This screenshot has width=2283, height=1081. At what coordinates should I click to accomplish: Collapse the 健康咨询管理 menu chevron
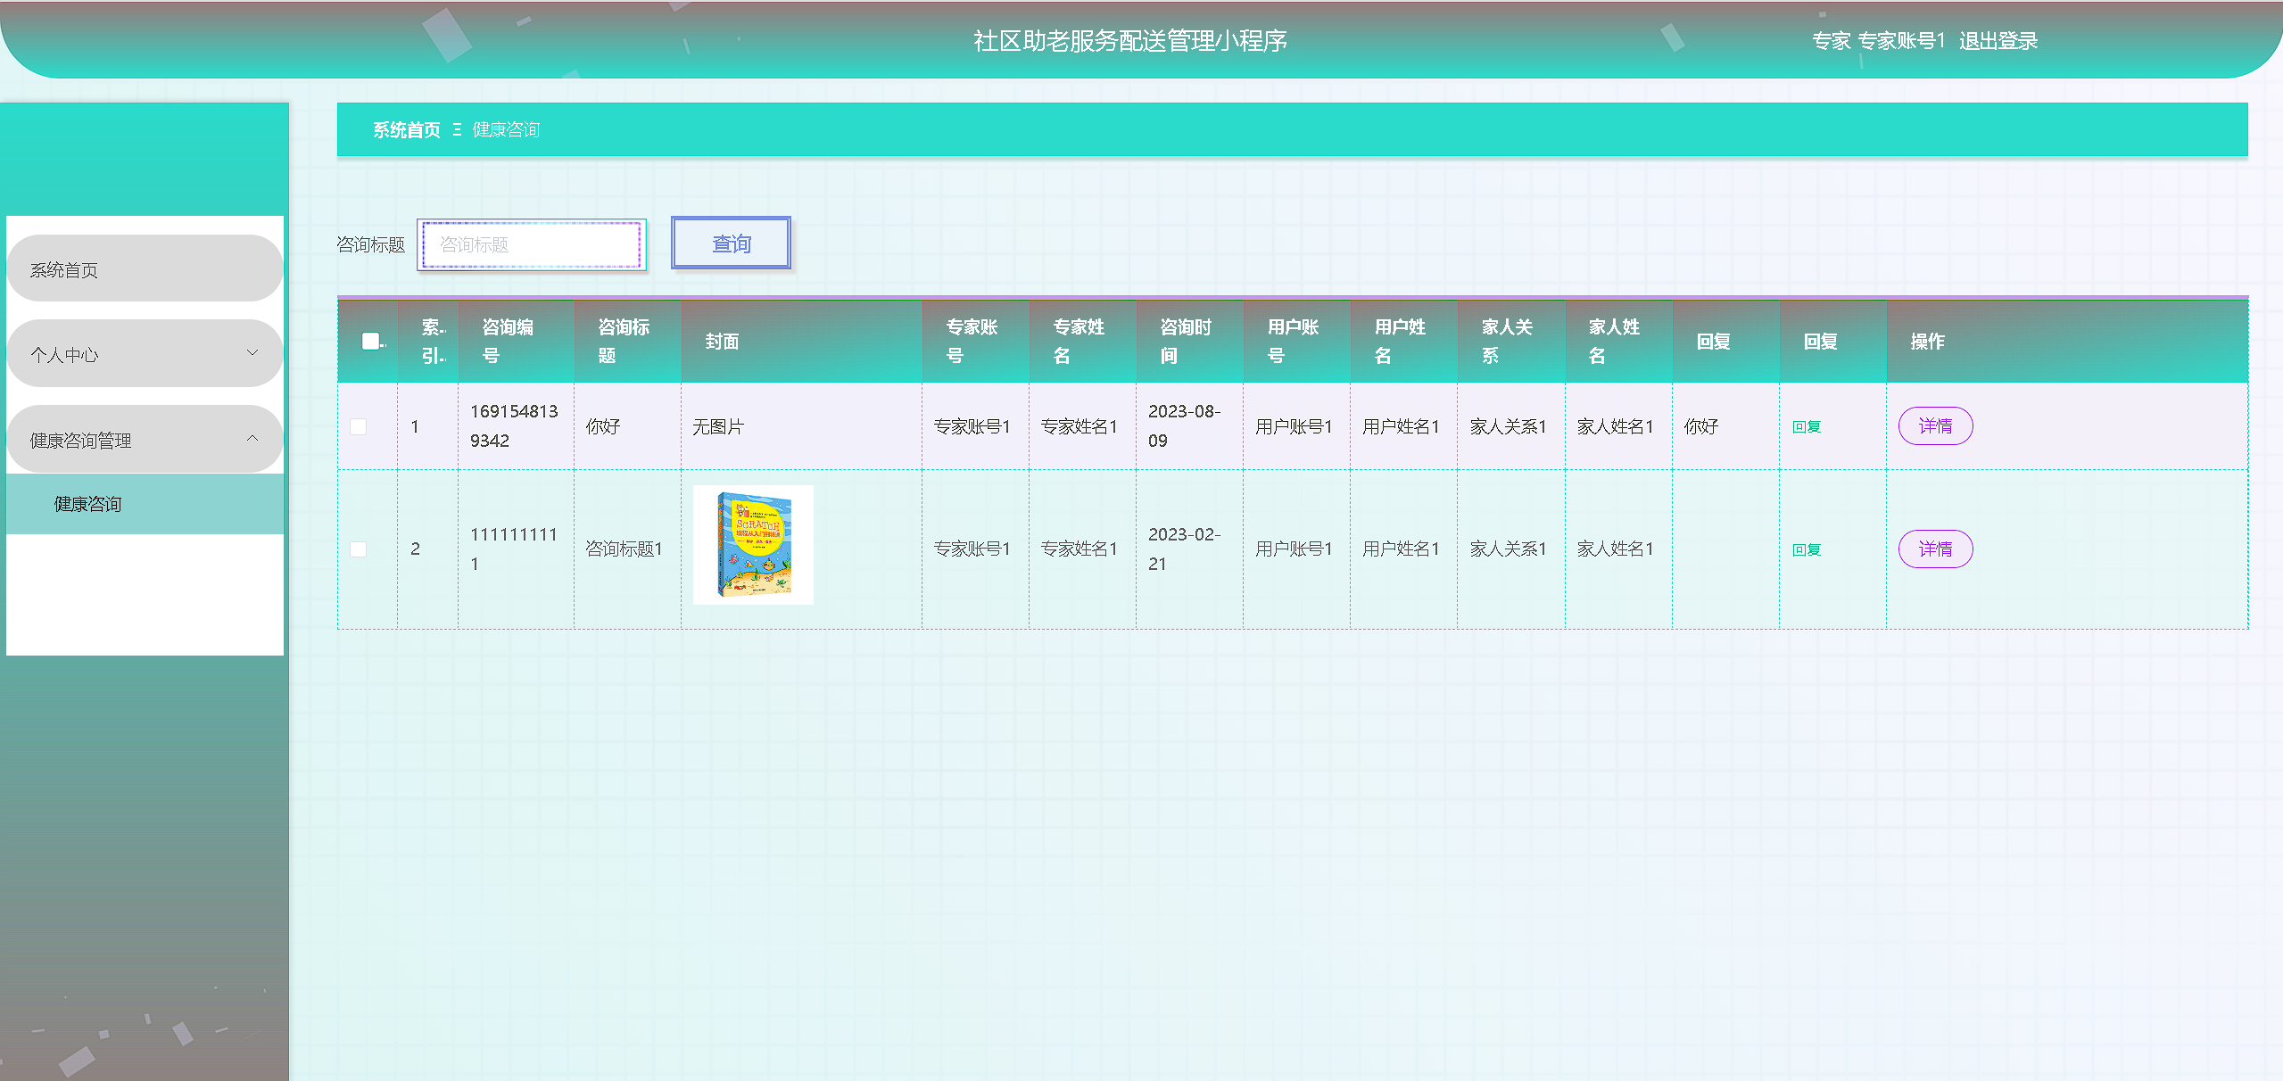coord(252,439)
